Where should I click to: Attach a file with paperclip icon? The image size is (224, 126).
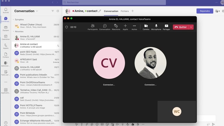tap(87, 124)
